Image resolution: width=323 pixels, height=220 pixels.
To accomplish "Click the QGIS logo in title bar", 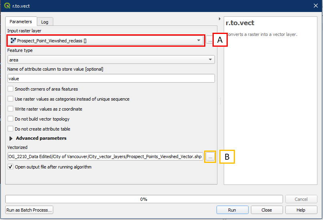I will 7,6.
